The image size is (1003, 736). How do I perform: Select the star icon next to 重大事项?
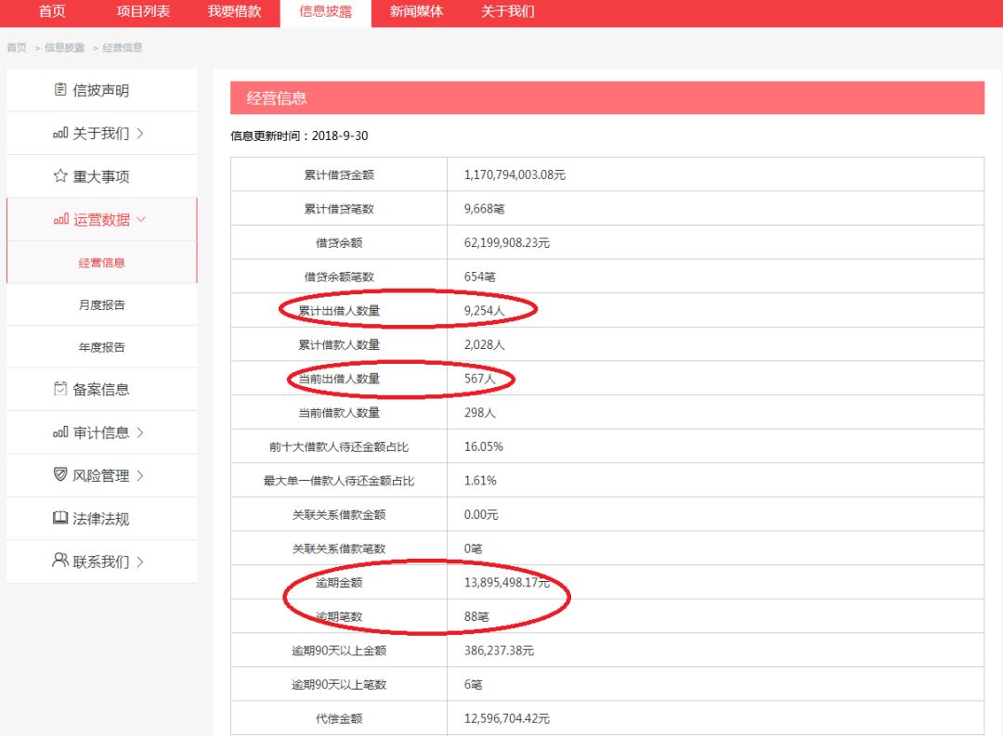(x=59, y=176)
